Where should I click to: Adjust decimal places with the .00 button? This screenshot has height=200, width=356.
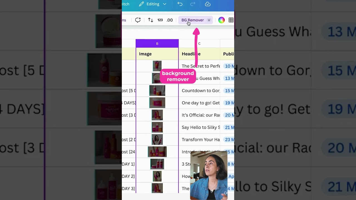[170, 20]
